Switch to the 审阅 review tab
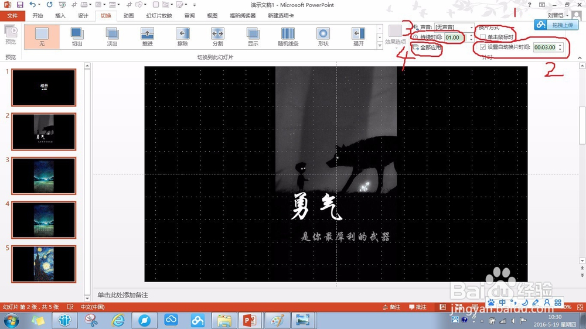Screen dimensions: 586x329 [189, 16]
